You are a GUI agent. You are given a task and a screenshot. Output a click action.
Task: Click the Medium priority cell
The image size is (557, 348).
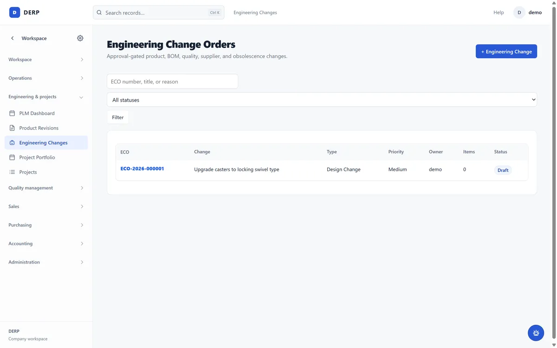point(398,169)
